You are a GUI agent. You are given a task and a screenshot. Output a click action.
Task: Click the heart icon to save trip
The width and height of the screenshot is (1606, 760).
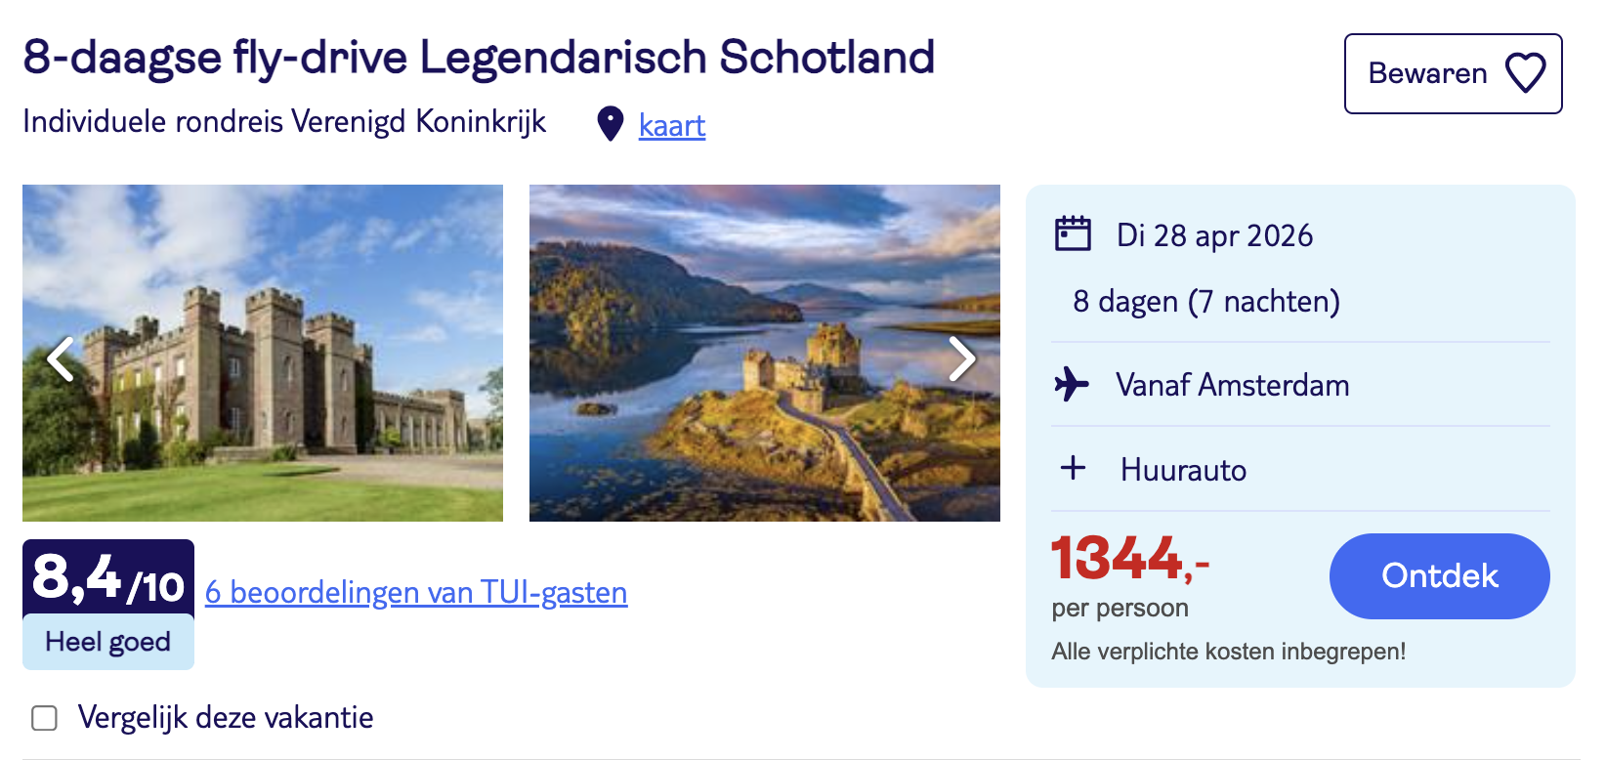1525,73
